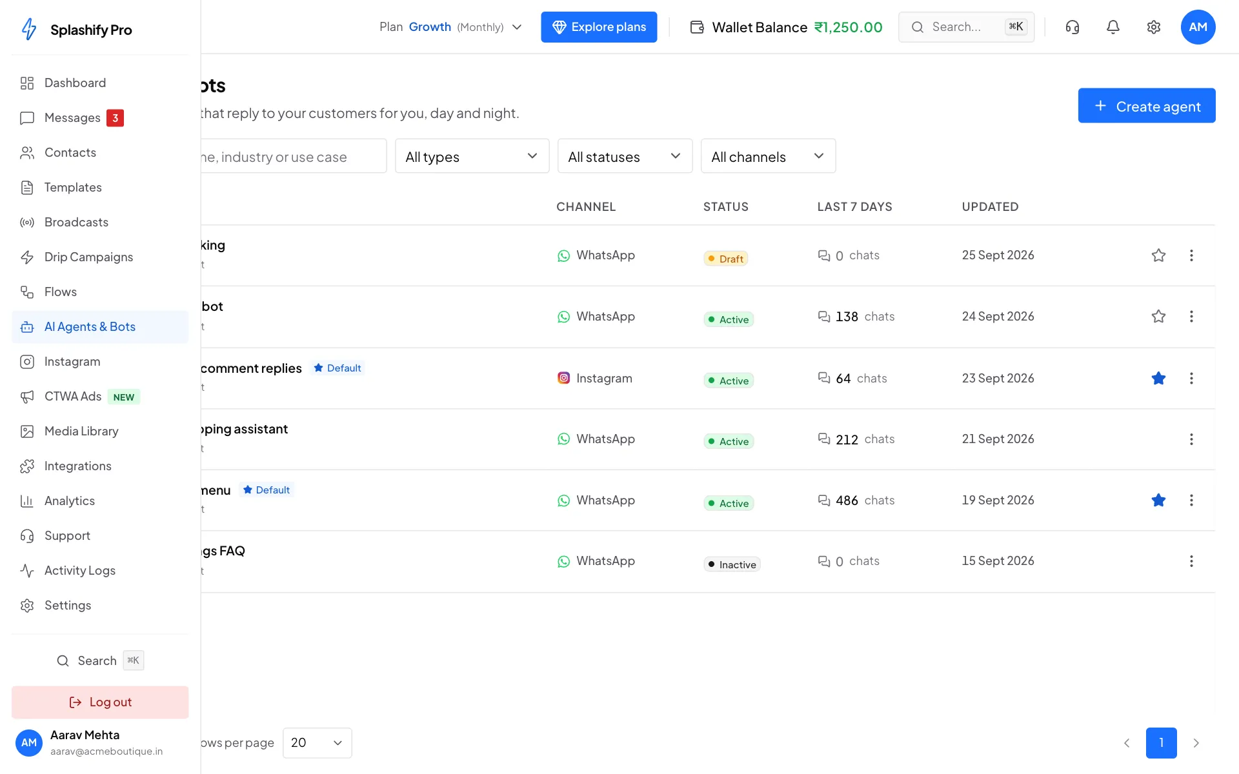The height and width of the screenshot is (774, 1239).
Task: Change rows per page dropdown
Action: tap(317, 743)
